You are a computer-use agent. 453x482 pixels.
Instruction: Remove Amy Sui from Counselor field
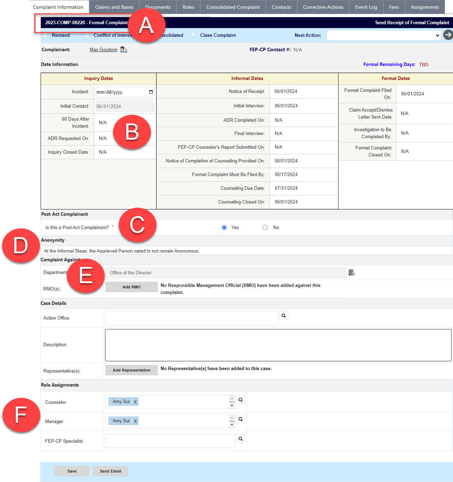point(135,402)
